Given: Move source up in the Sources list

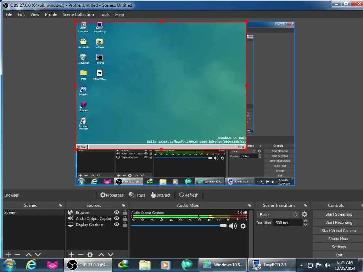Looking at the screenshot, I should tap(101, 255).
